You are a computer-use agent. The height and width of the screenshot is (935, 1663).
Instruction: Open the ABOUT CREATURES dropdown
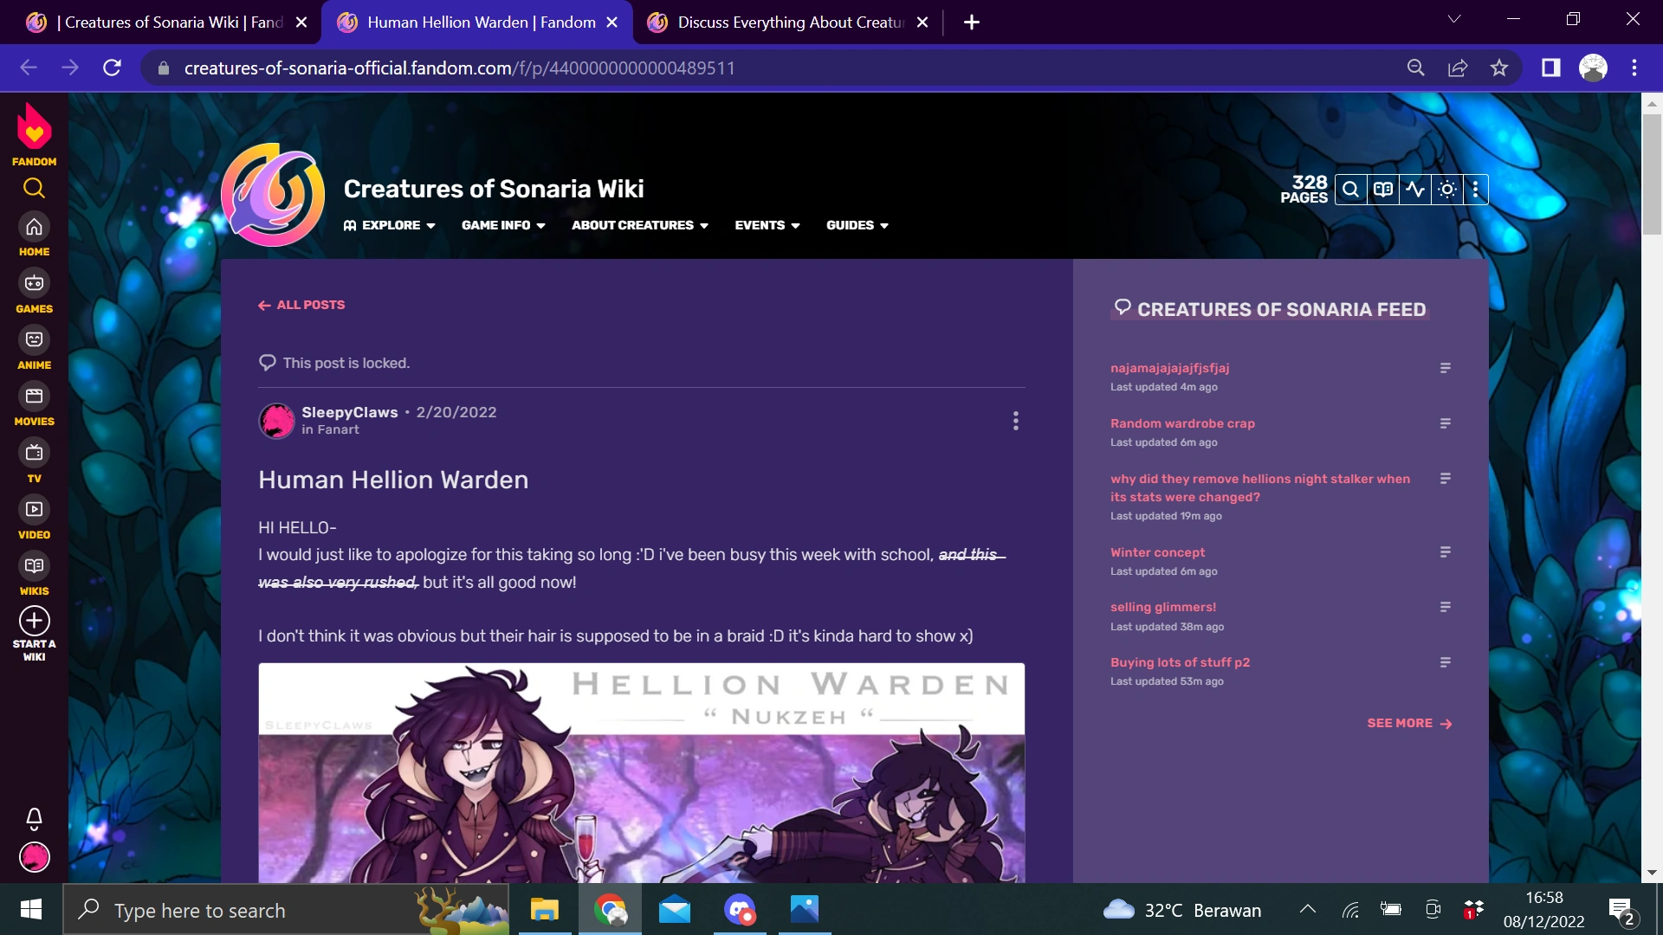(638, 225)
